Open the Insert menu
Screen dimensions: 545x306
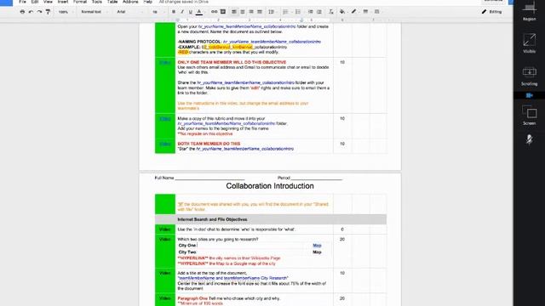pos(63,2)
